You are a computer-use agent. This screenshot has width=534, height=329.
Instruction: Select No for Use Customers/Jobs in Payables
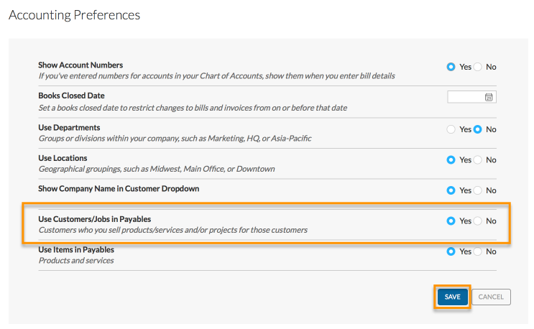click(478, 221)
